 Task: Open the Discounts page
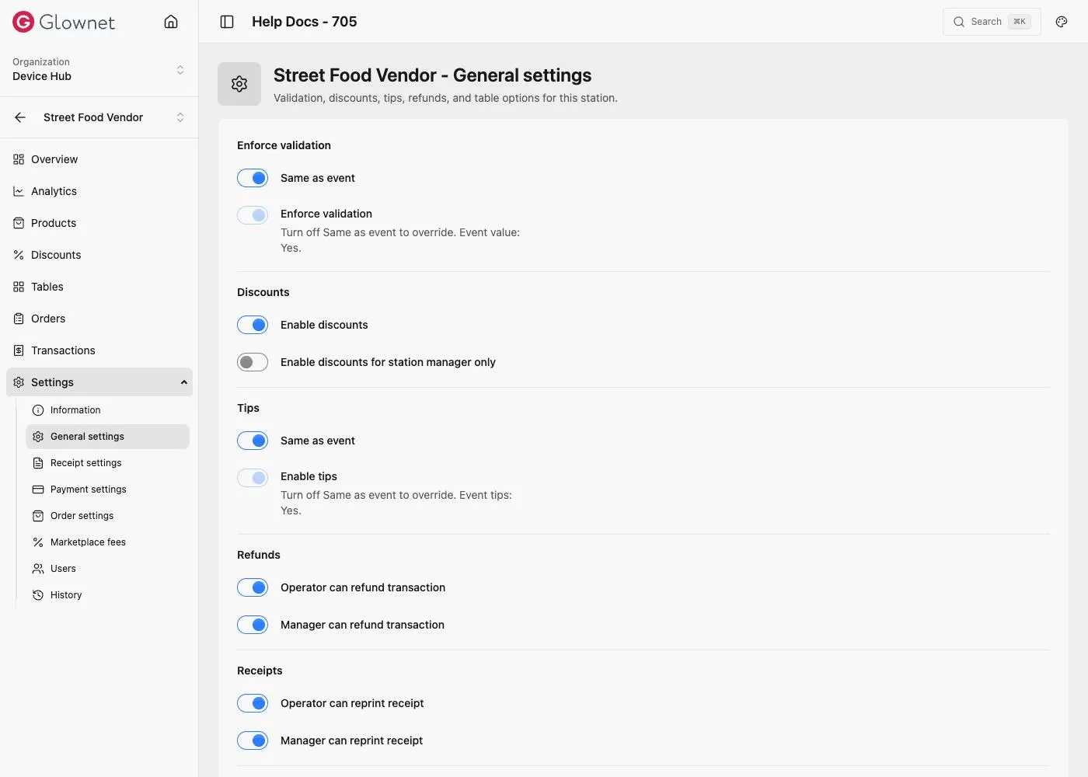click(x=99, y=255)
